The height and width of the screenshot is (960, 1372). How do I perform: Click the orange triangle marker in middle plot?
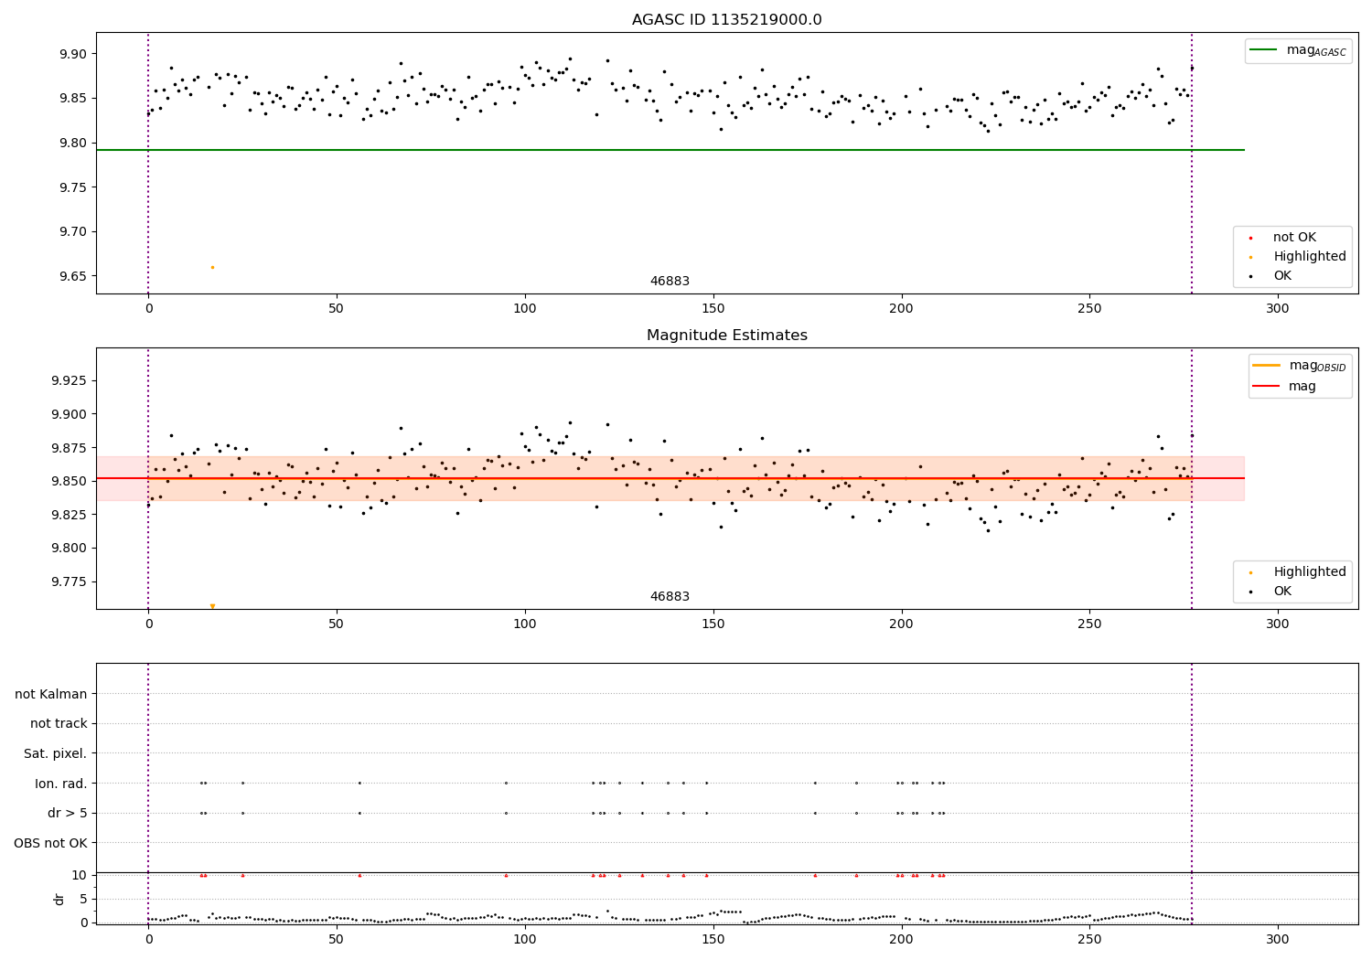pyautogui.click(x=212, y=606)
